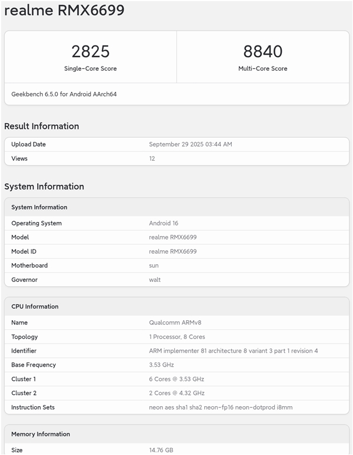353x455 pixels.
Task: Click the realme RMX6699 page title
Action: (64, 11)
